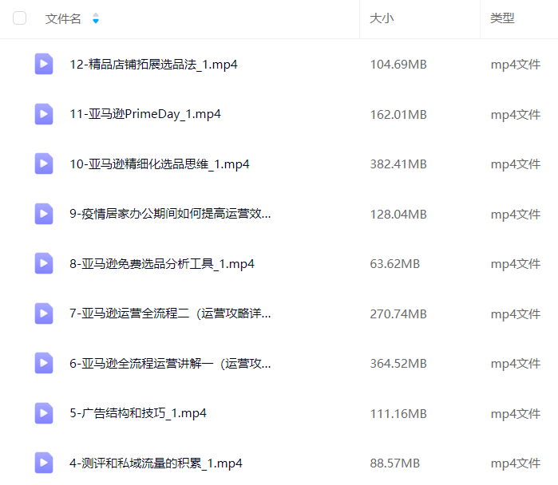Open file 8-亚马逊免费选品分析工具_1.mp4
558x485 pixels.
click(x=162, y=264)
